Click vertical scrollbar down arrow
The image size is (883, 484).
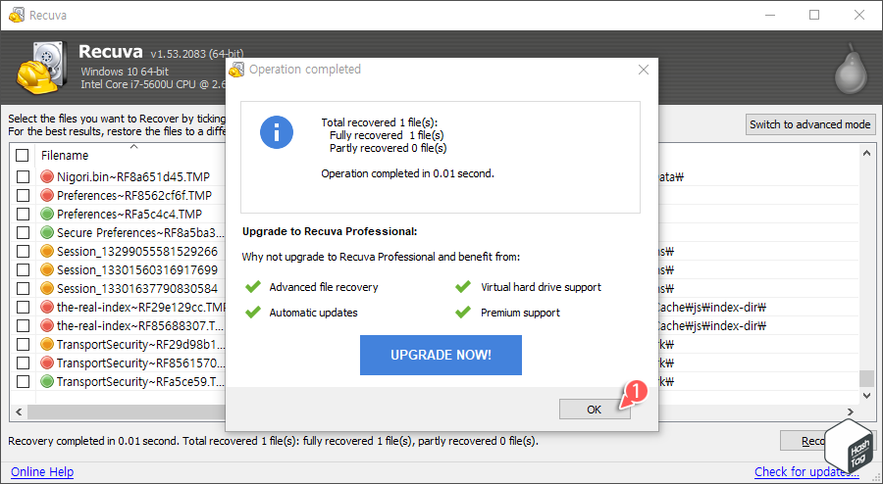tap(866, 396)
